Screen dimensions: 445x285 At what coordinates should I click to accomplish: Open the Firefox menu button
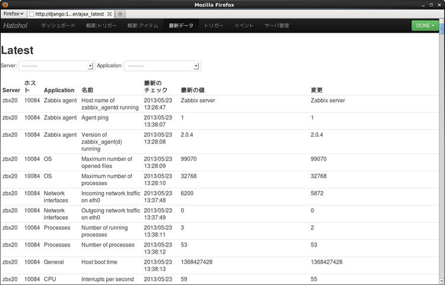coord(14,13)
